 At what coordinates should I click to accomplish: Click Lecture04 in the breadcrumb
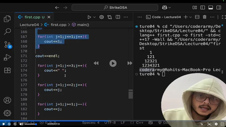tap(29, 25)
